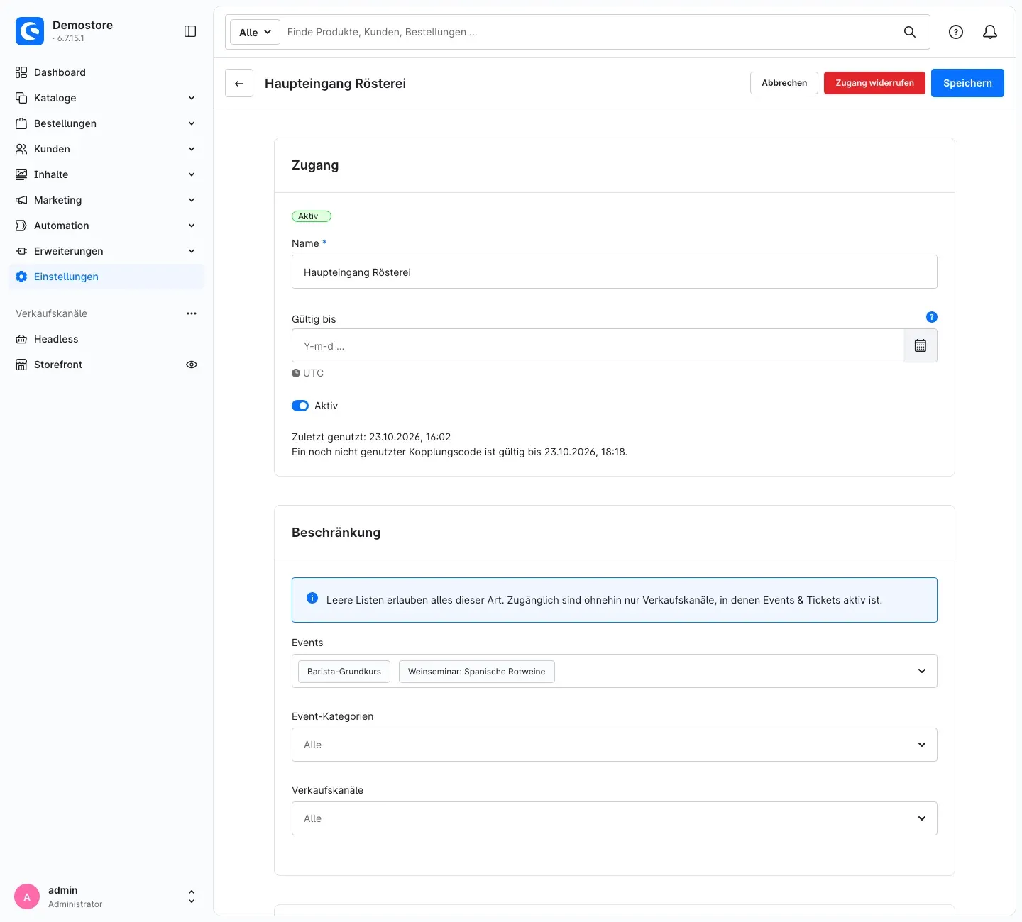Click the Shopware logo icon
Viewport: 1022px width, 922px height.
coord(30,31)
